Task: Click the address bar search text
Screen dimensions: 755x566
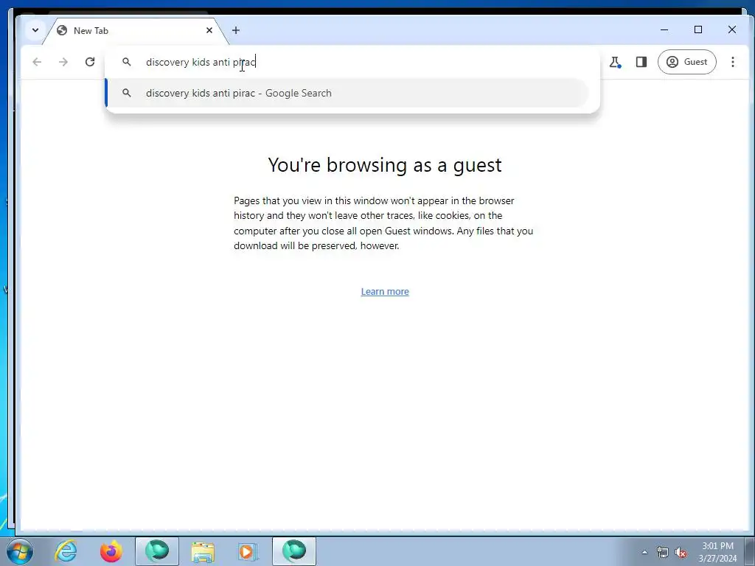Action: click(x=201, y=62)
